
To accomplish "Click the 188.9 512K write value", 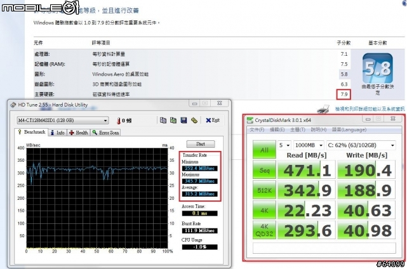I will [366, 190].
